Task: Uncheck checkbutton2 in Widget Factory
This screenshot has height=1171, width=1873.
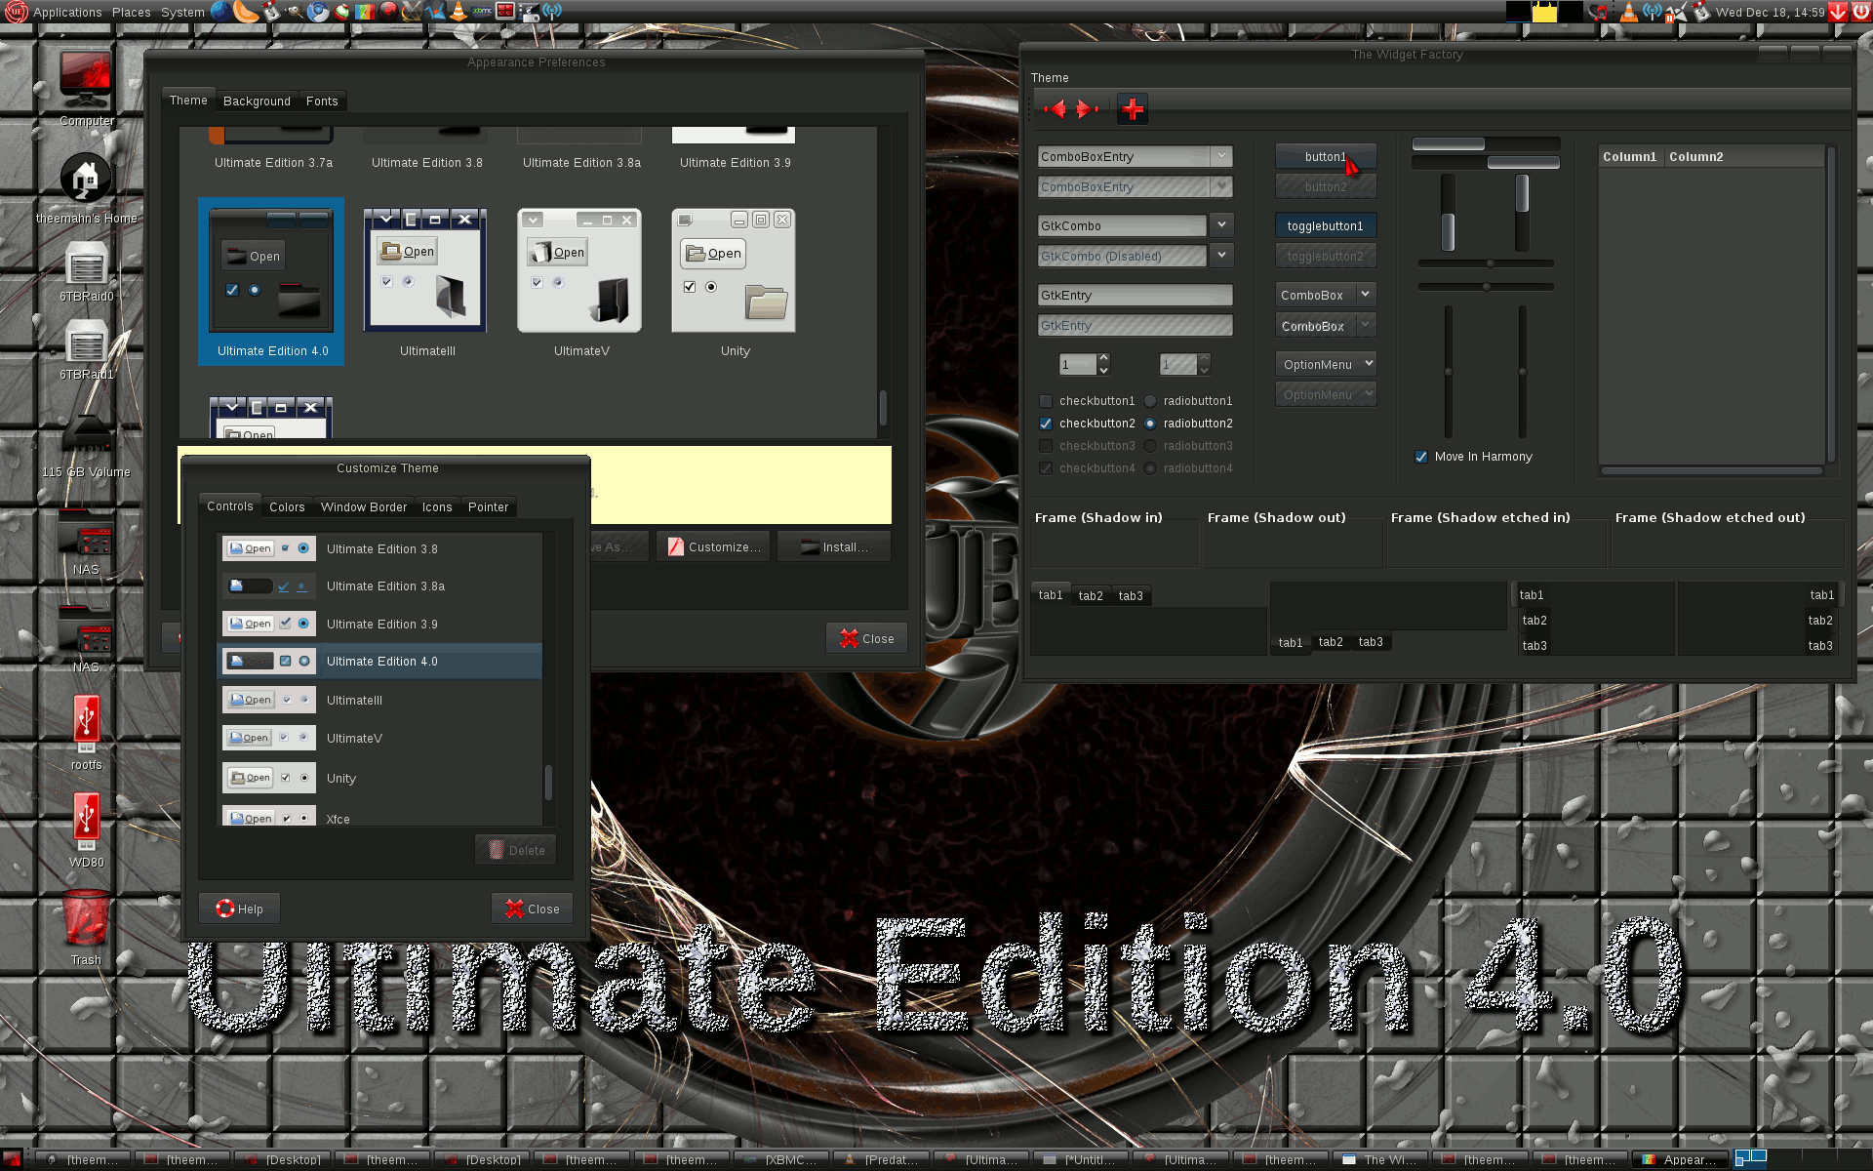Action: pos(1046,424)
